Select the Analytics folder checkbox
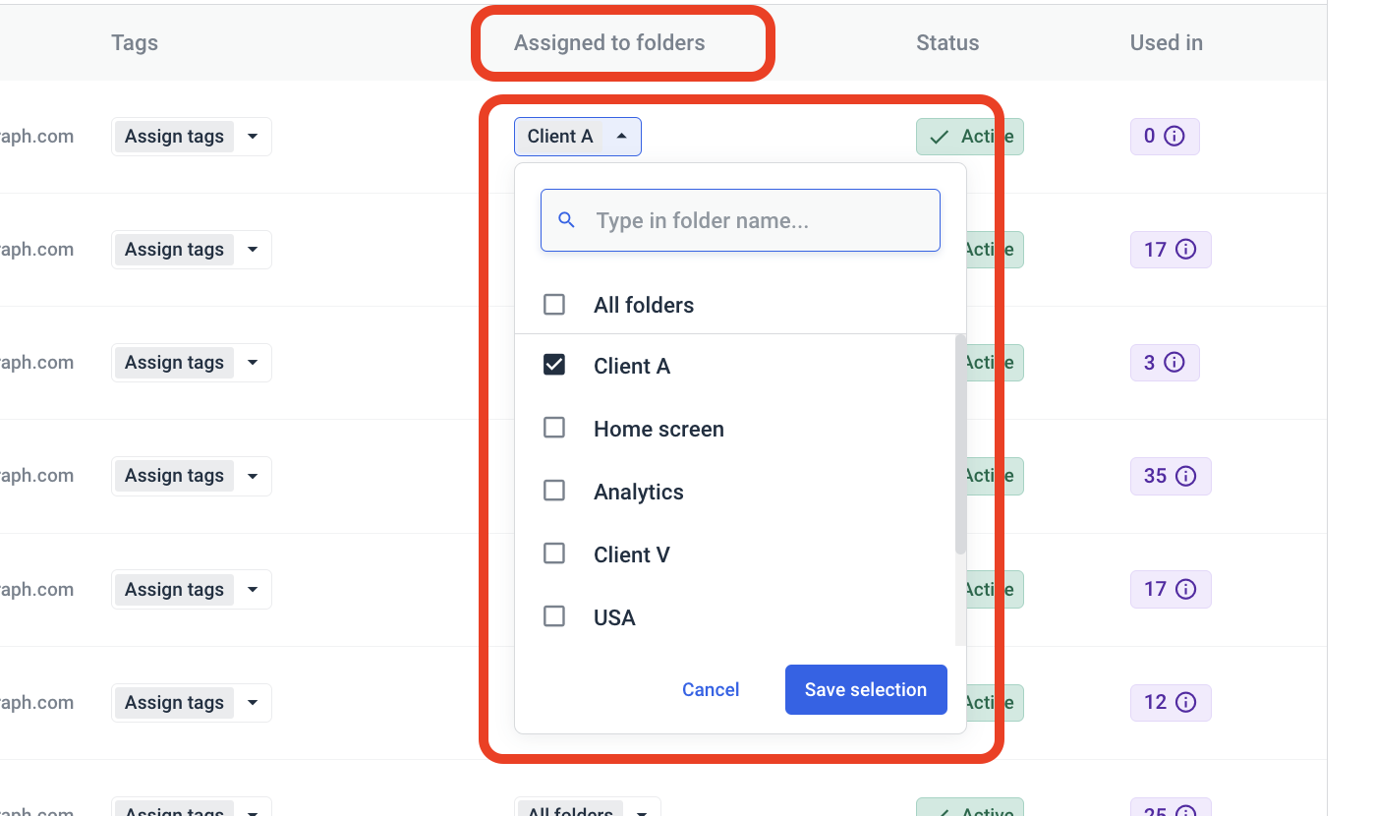1374x816 pixels. coord(554,492)
